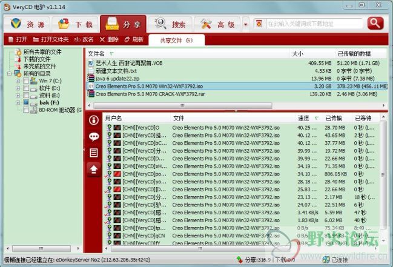Expand the dropdown arrow next to 高级
This screenshot has height=267, width=393.
[x=246, y=24]
